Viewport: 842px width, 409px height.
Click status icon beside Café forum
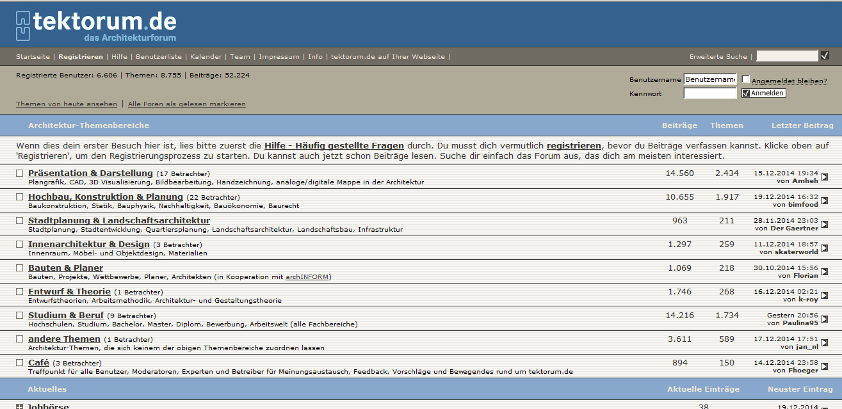19,363
